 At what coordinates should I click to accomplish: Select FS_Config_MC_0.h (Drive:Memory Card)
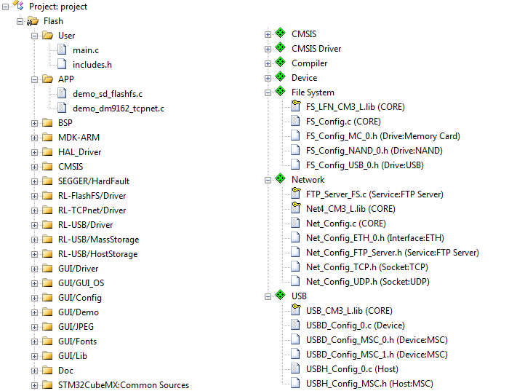383,136
